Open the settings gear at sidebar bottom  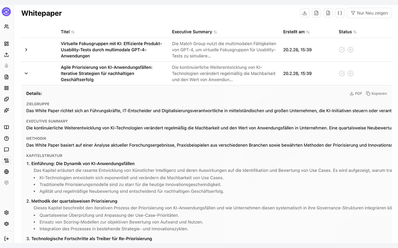6,213
